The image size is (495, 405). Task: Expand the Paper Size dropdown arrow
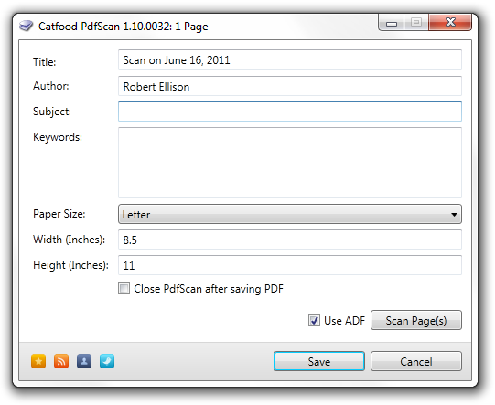point(454,215)
